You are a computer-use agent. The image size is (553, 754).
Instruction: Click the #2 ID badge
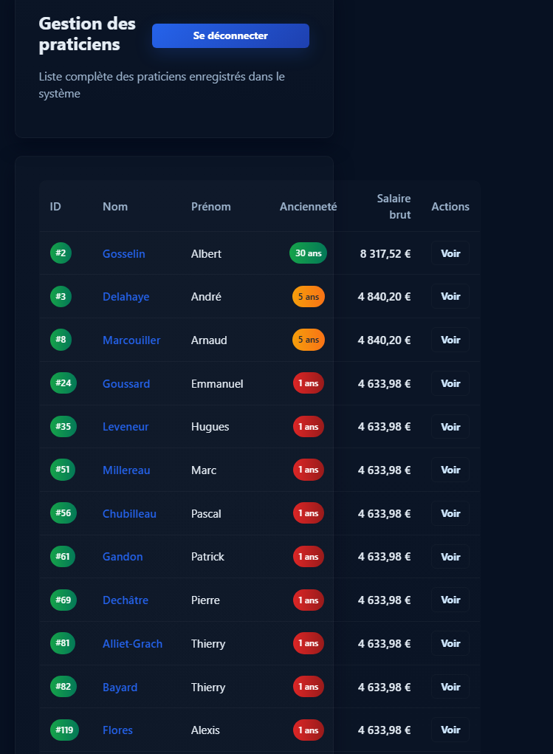tap(61, 253)
